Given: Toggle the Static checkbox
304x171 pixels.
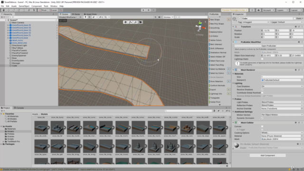Looking at the screenshot, I should pos(294,19).
